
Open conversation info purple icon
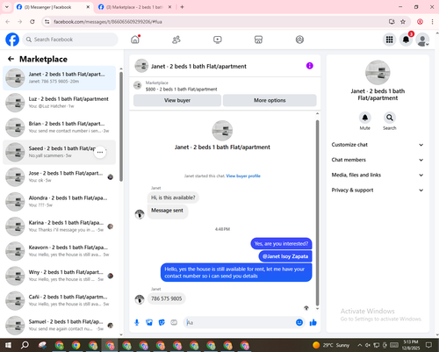coord(310,66)
